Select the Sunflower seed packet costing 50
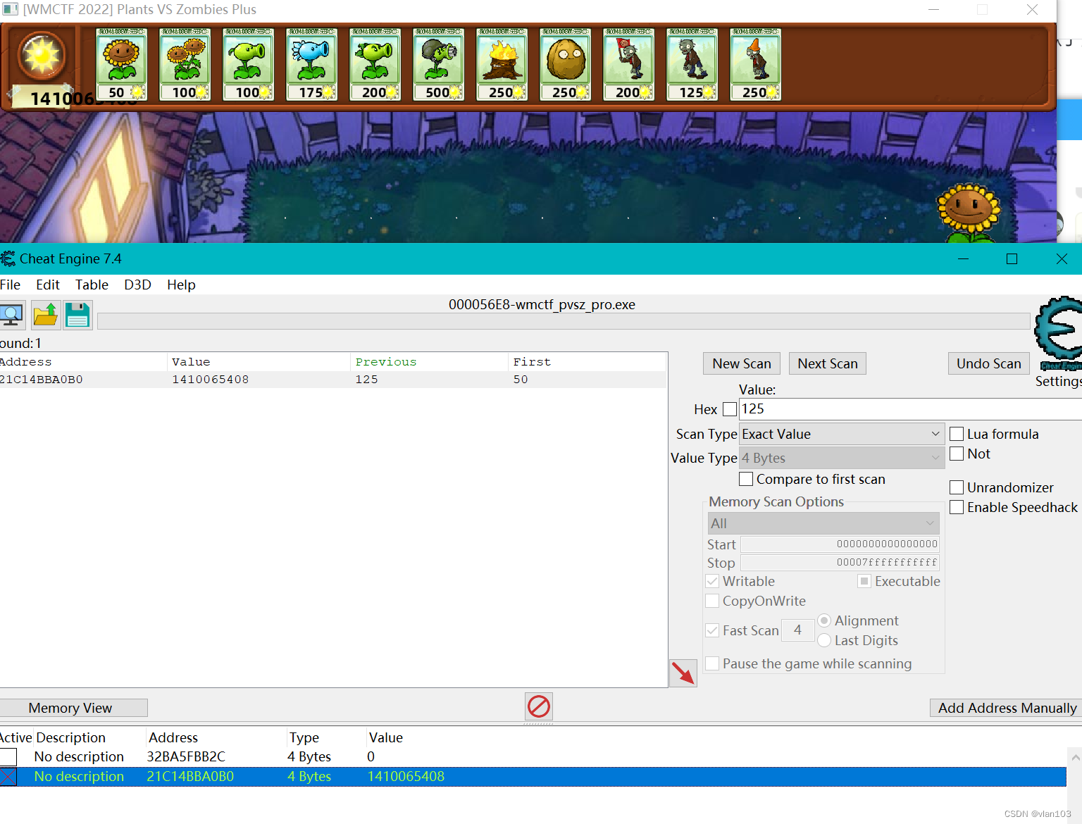The image size is (1082, 824). coord(121,64)
